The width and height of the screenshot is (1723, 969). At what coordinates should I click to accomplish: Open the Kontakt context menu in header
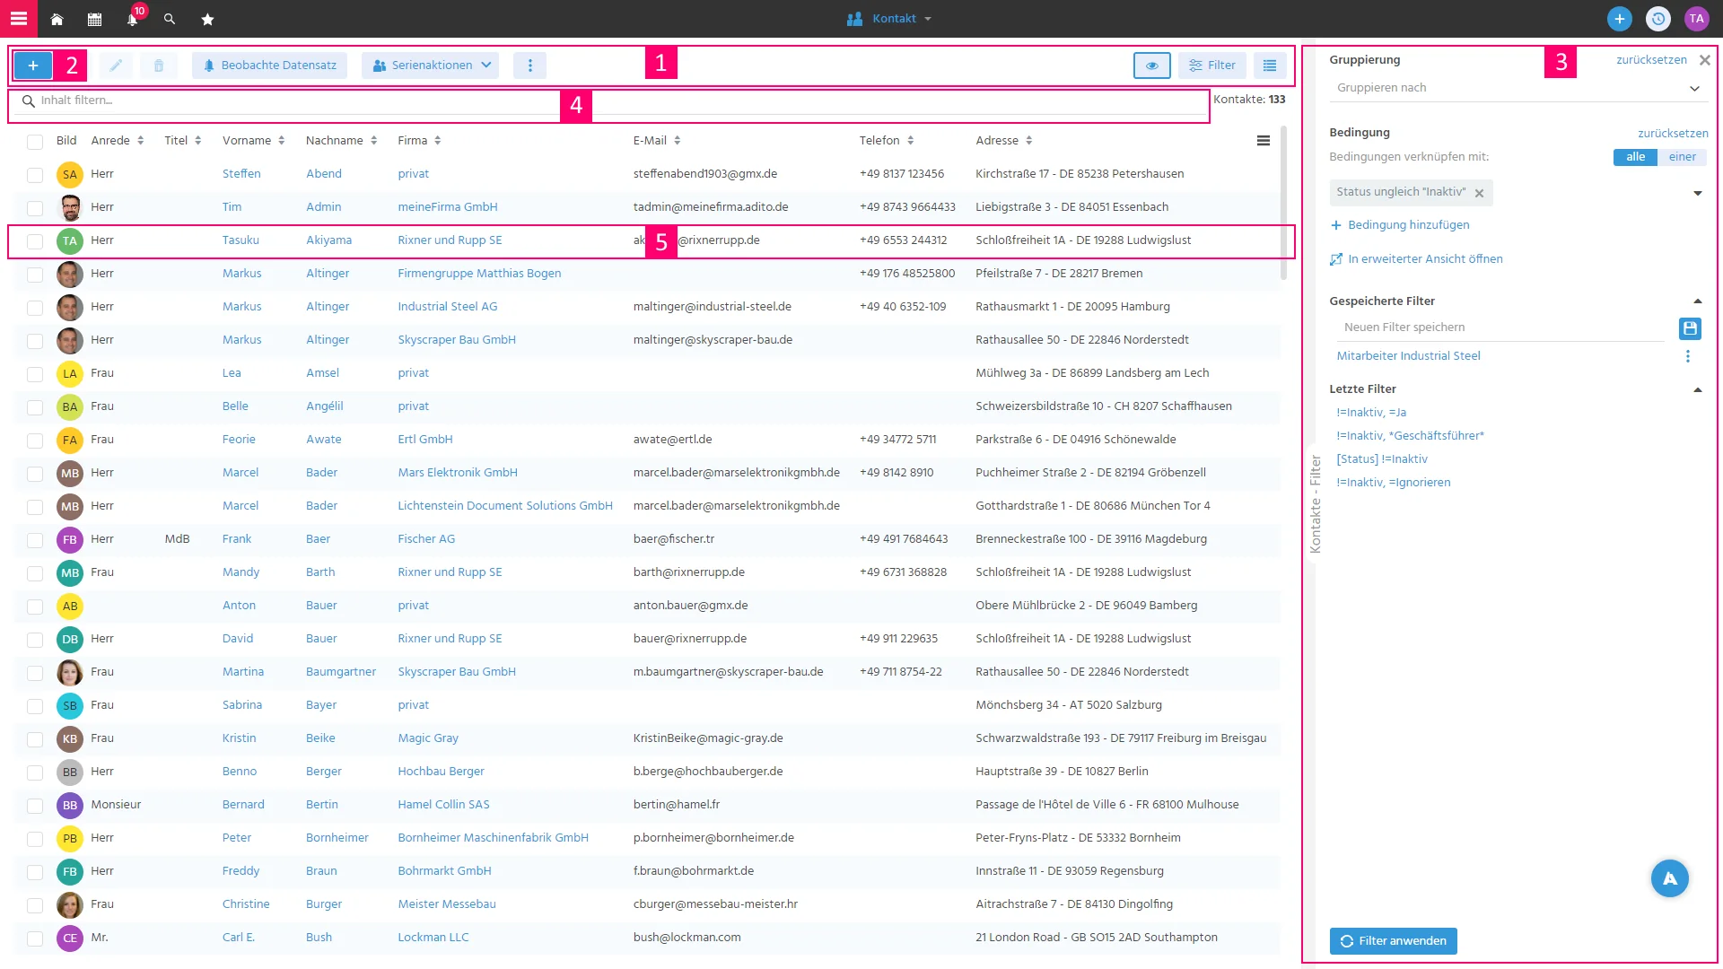point(889,19)
